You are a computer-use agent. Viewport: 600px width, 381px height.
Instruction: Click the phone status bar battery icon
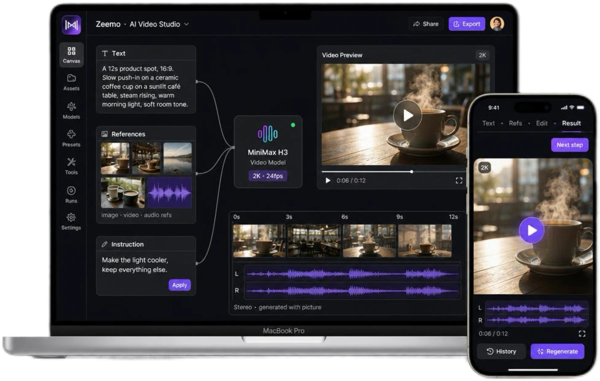(579, 107)
